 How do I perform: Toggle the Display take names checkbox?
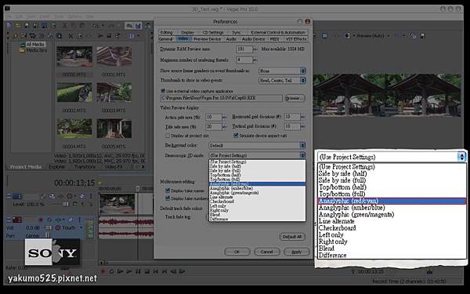tap(168, 191)
